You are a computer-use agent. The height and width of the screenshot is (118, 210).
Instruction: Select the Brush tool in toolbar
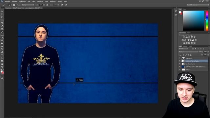(2, 32)
